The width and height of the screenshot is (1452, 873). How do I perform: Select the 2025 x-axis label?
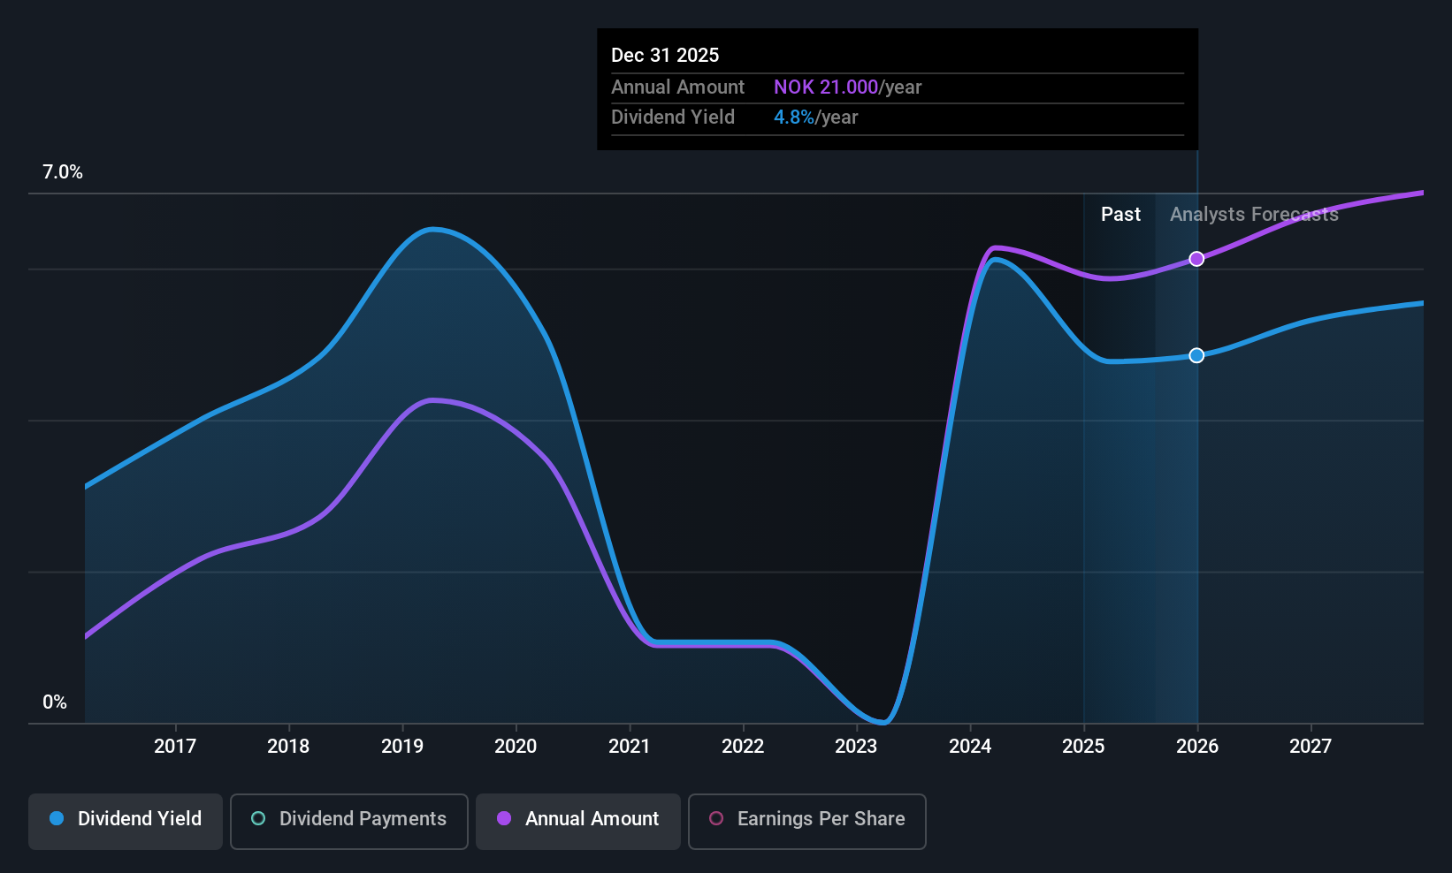pyautogui.click(x=1083, y=746)
